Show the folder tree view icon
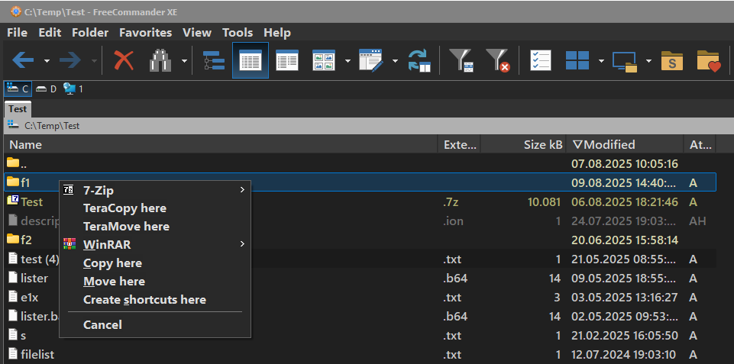This screenshot has height=364, width=734. click(214, 61)
